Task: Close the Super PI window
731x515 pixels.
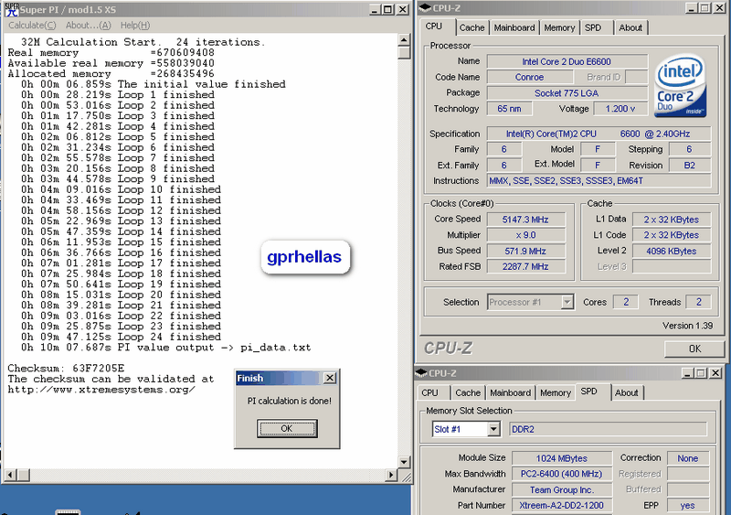Action: [x=402, y=9]
